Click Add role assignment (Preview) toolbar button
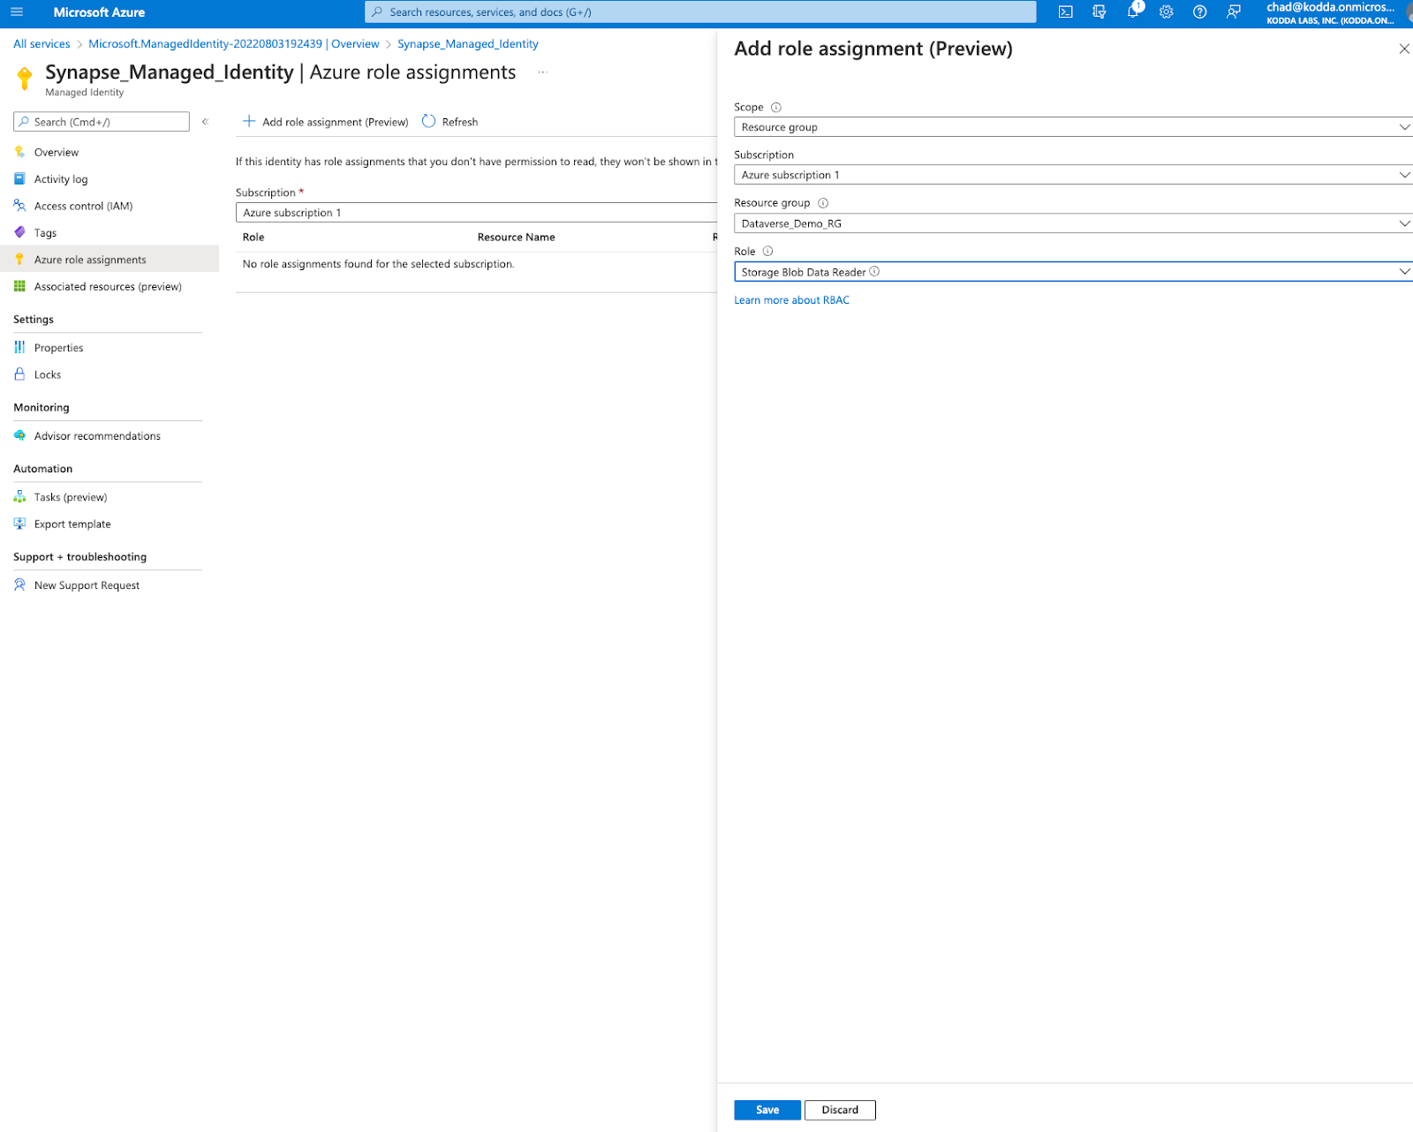Image resolution: width=1413 pixels, height=1132 pixels. coord(326,122)
